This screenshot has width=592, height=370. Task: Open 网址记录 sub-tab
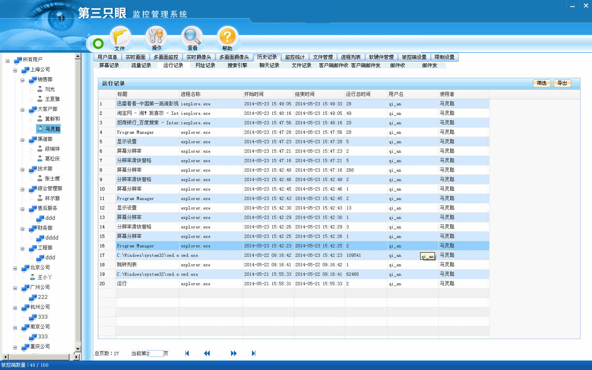tap(205, 65)
